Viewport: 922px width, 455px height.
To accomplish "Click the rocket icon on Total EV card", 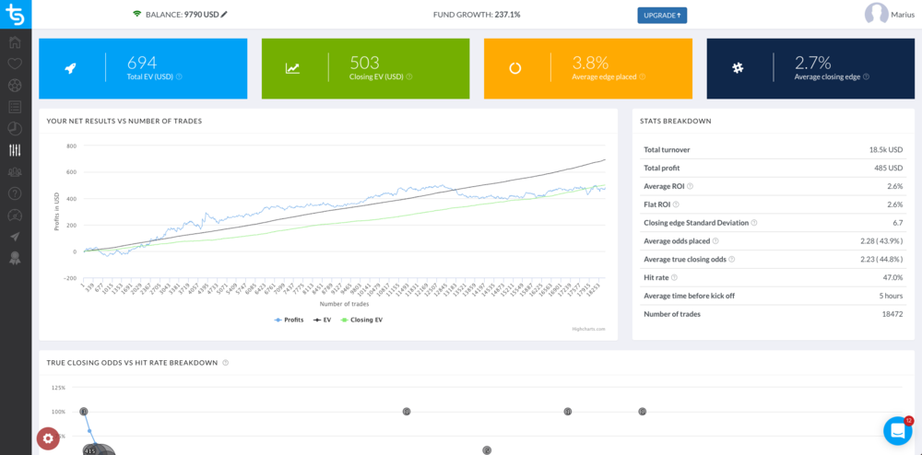I will pyautogui.click(x=71, y=68).
